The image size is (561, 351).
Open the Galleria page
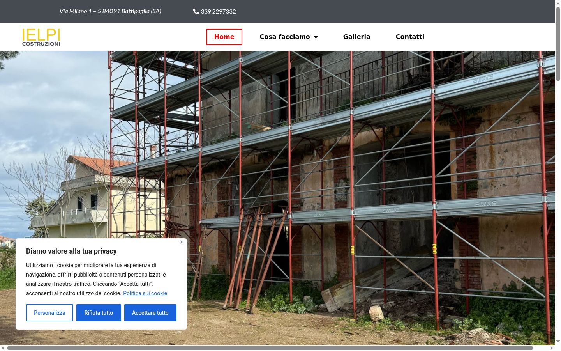pos(357,37)
